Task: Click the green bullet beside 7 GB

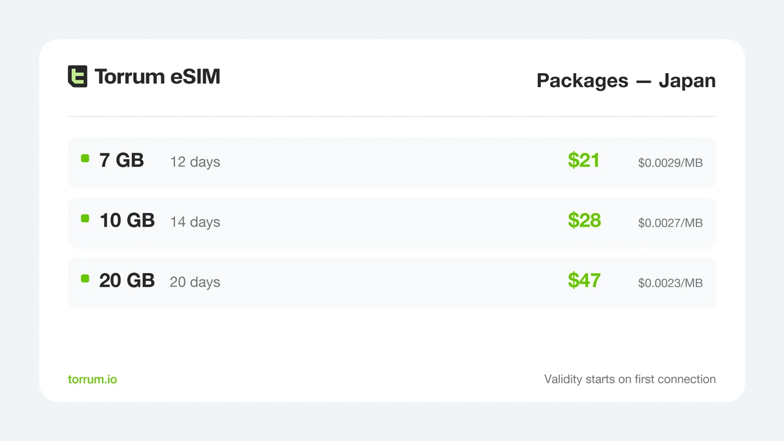Action: [85, 158]
